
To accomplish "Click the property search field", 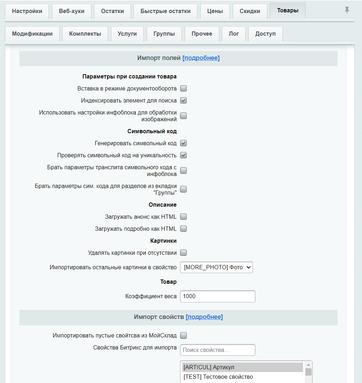I will click(x=218, y=350).
